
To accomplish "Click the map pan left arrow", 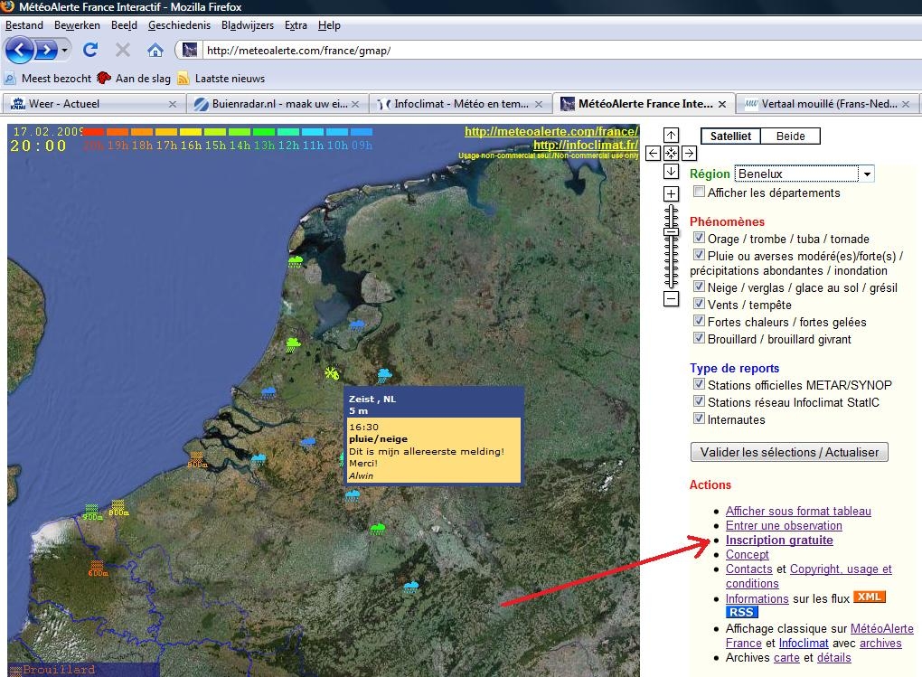I will [x=653, y=154].
